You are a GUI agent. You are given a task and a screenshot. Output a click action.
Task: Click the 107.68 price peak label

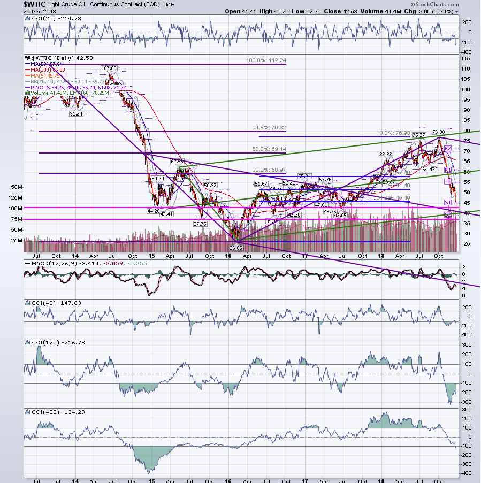point(109,68)
